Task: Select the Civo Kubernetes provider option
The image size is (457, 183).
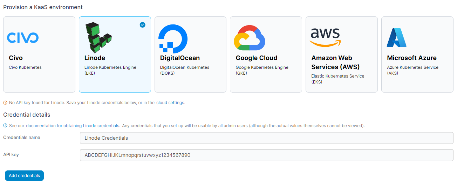Action: click(x=39, y=54)
